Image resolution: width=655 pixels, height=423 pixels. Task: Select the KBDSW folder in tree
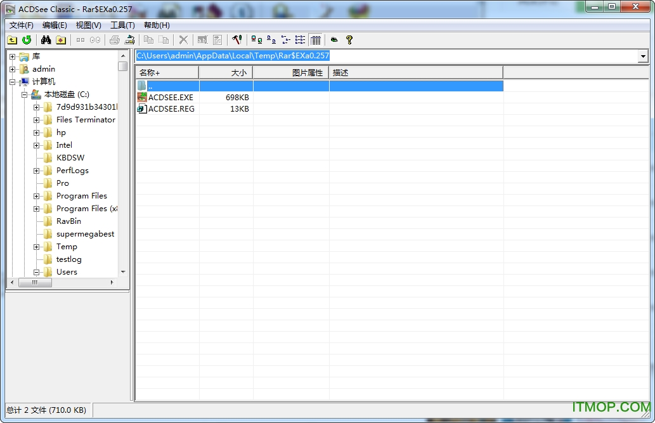pos(70,157)
